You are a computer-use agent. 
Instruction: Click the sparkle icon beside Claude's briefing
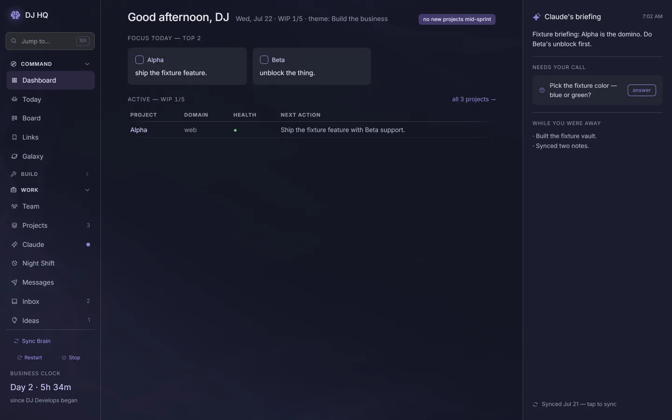537,17
